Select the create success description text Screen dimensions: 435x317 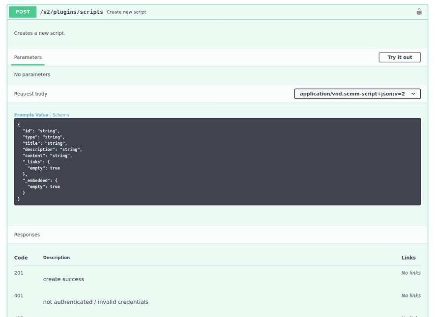(63, 279)
